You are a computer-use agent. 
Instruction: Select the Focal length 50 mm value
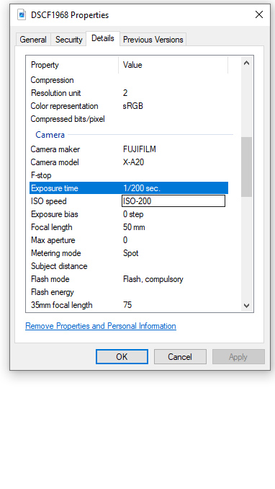[134, 227]
